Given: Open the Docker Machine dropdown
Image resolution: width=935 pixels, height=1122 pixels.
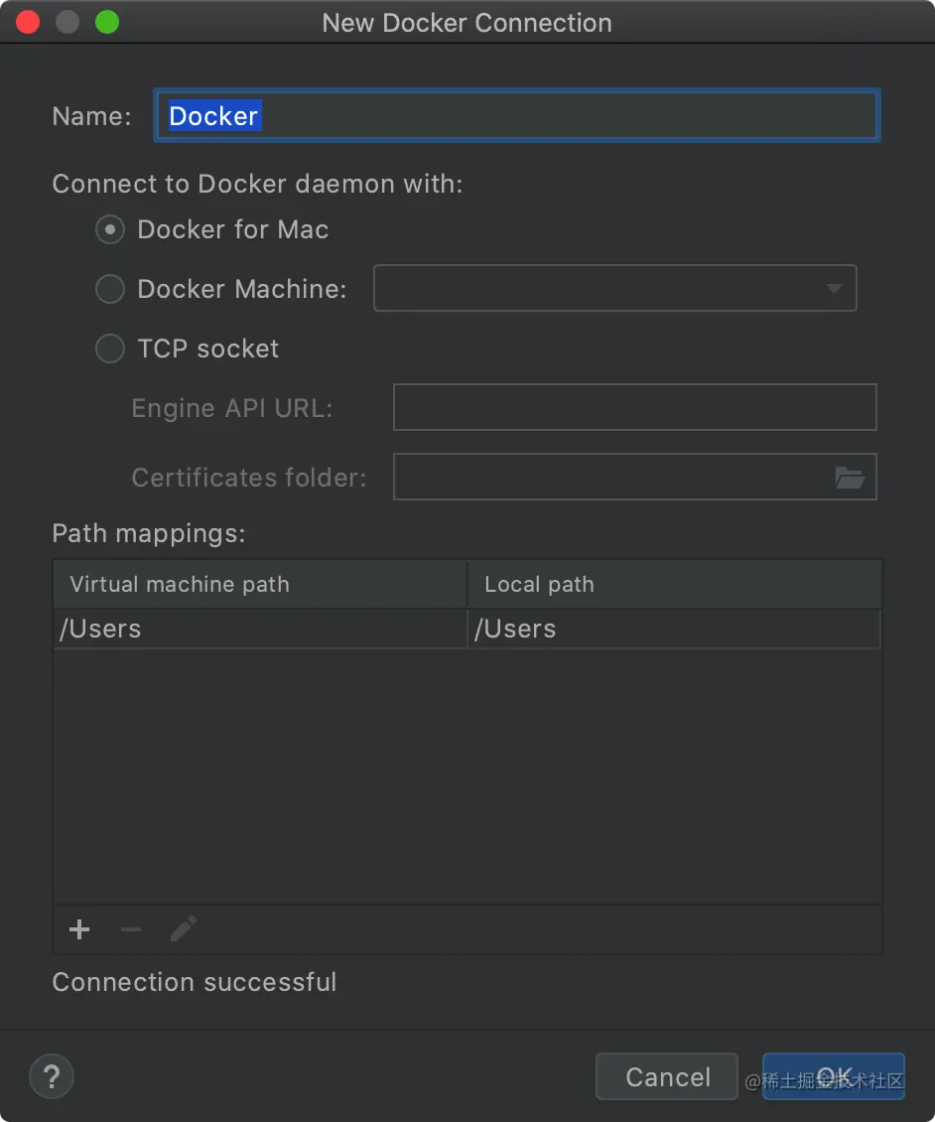Looking at the screenshot, I should coord(615,288).
